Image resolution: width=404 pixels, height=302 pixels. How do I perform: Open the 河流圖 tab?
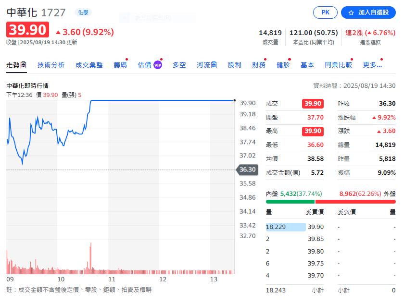pos(207,65)
